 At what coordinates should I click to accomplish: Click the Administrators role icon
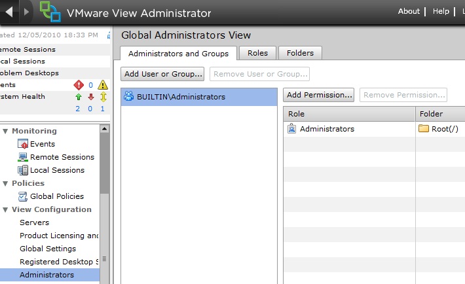[292, 129]
